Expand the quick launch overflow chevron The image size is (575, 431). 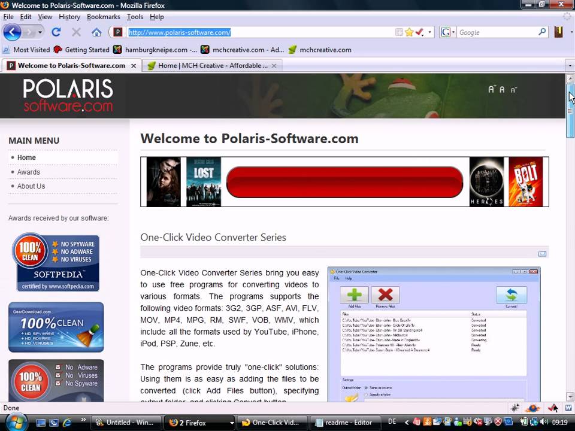[83, 420]
